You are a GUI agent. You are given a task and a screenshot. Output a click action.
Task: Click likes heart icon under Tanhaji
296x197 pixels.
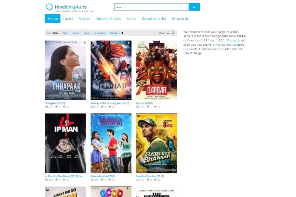coord(110,107)
